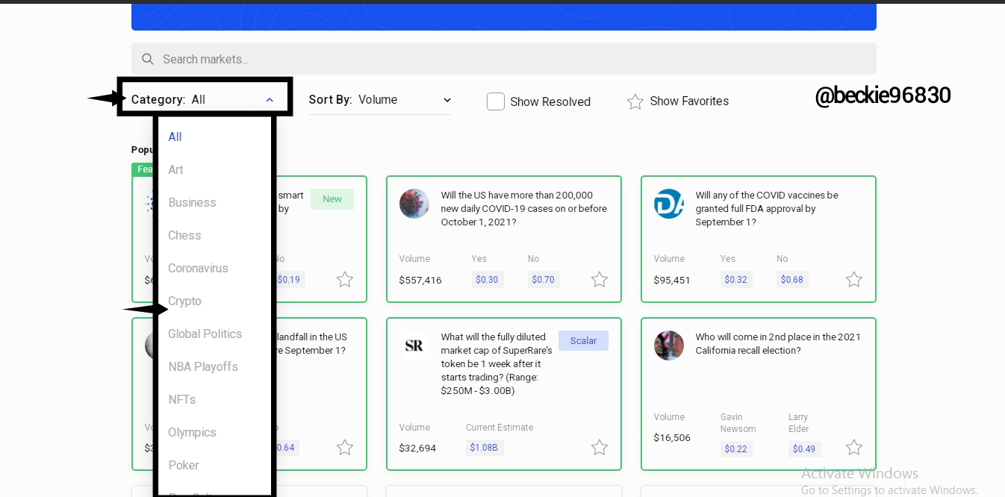1005x497 pixels.
Task: Click No $0.70 on COVID-19 cases market
Action: pyautogui.click(x=543, y=280)
